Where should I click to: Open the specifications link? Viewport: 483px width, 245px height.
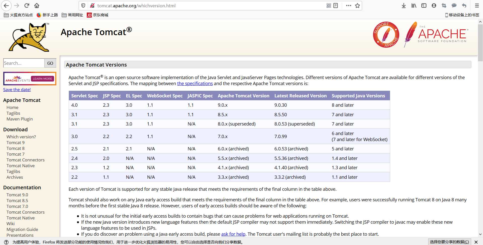pyautogui.click(x=195, y=84)
